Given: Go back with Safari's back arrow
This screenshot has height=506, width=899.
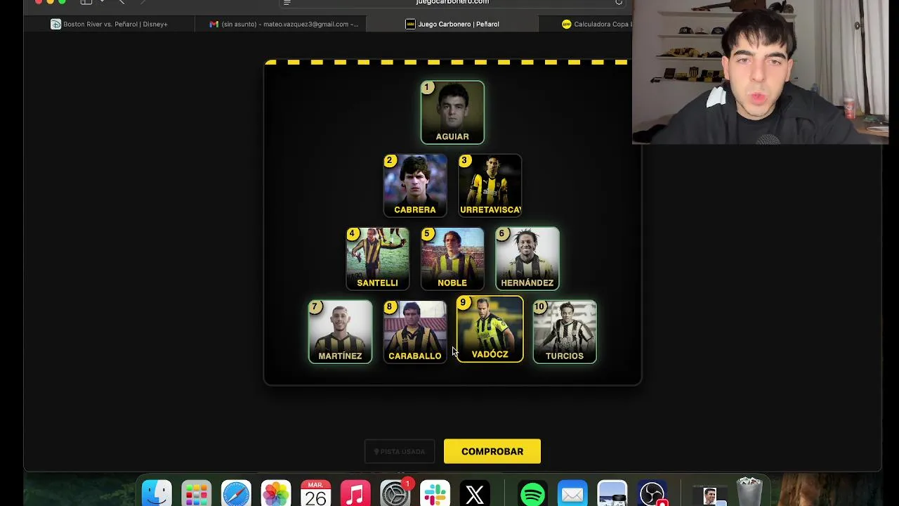Looking at the screenshot, I should click(x=122, y=2).
